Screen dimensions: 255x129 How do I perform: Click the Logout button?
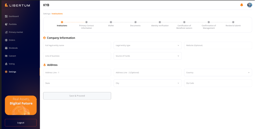click(x=21, y=123)
